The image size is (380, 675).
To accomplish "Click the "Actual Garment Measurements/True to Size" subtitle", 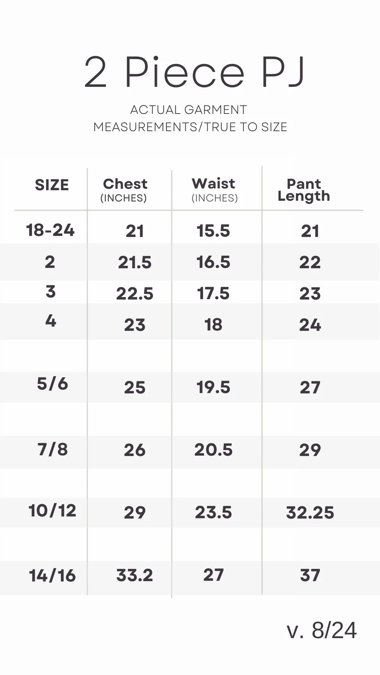I will pyautogui.click(x=190, y=118).
